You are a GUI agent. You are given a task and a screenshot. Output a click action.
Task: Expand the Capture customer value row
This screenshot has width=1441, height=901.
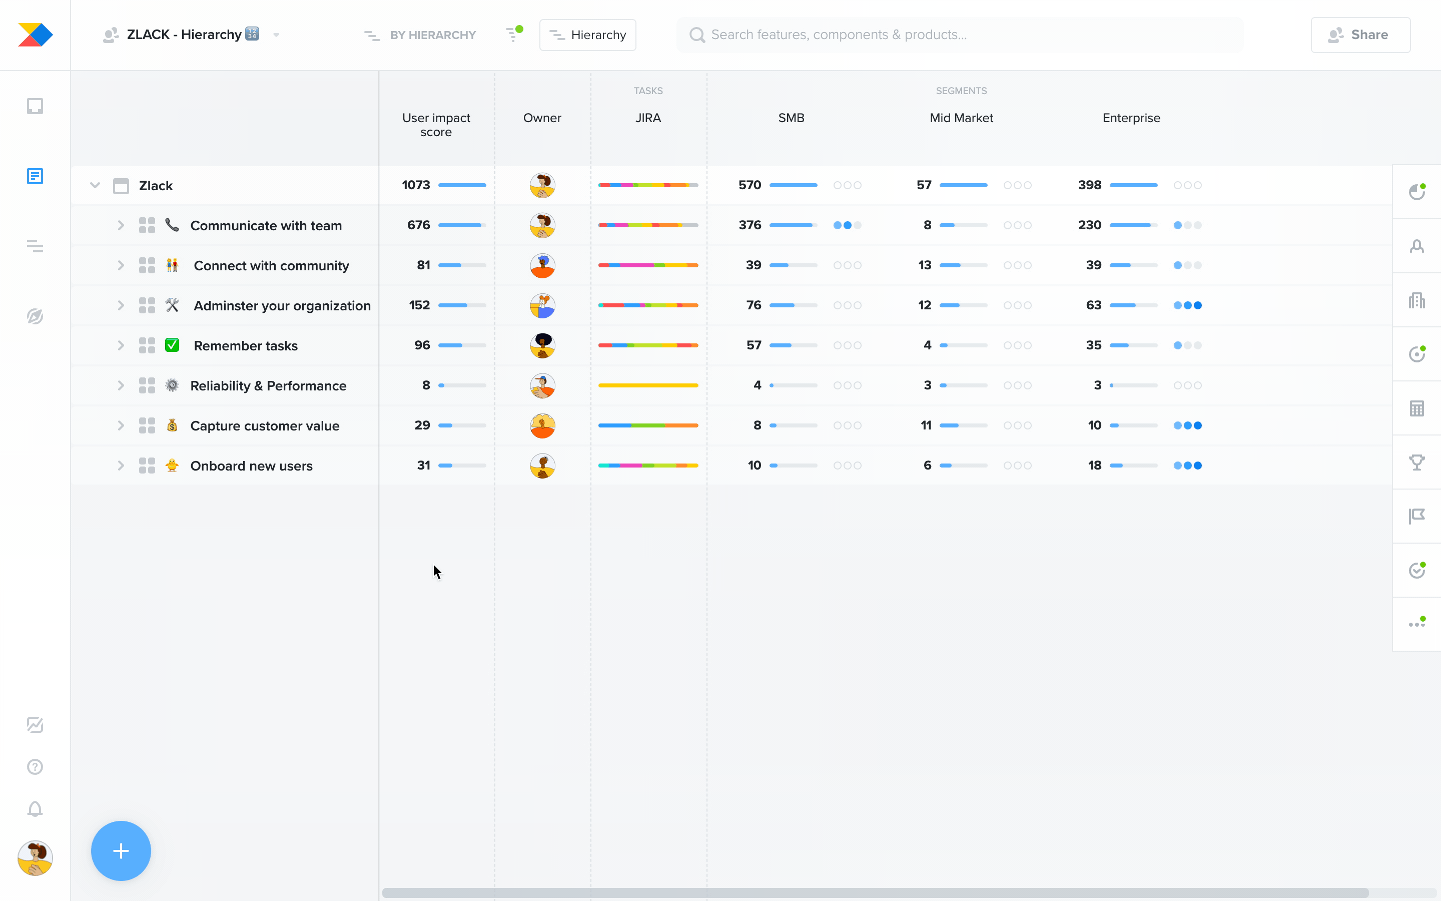tap(120, 425)
